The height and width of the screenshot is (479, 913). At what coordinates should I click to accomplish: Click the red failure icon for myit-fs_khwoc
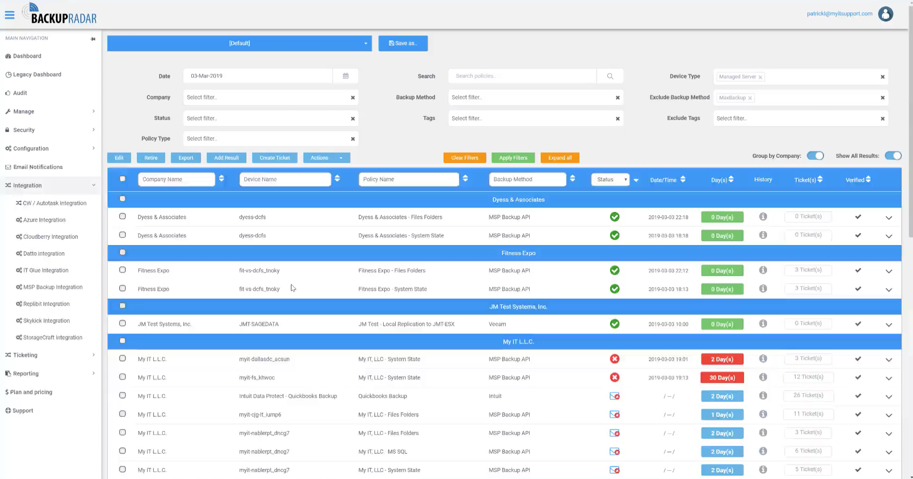[x=614, y=377]
